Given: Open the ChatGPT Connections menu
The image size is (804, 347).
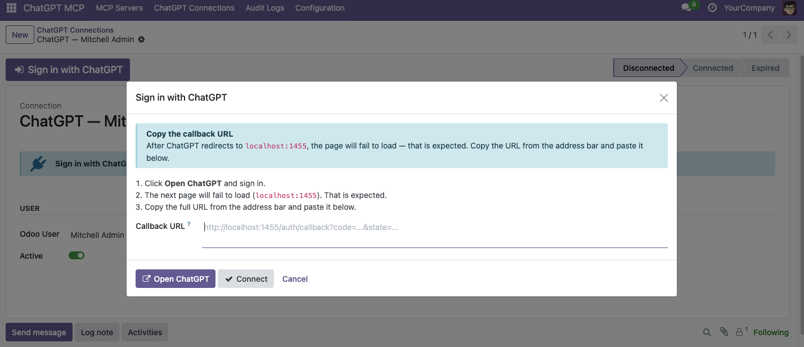Looking at the screenshot, I should click(194, 8).
